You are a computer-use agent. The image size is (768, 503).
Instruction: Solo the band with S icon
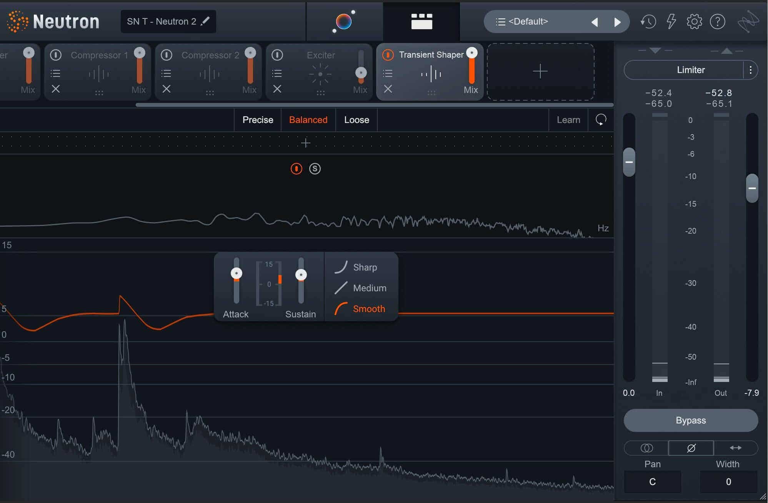315,169
